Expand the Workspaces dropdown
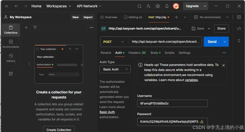 pos(58,6)
